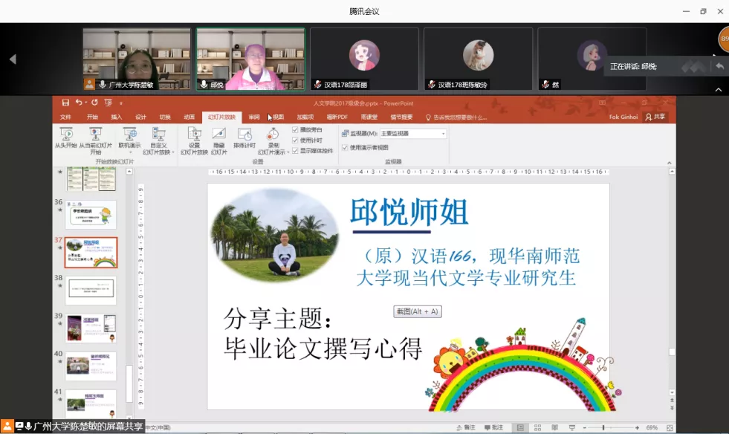This screenshot has height=434, width=729.
Task: Click the 备注 notes button in status bar
Action: (x=466, y=428)
